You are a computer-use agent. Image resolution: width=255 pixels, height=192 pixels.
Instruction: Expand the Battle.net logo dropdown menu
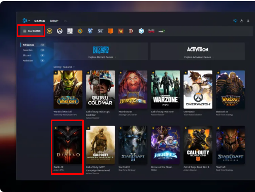point(26,21)
